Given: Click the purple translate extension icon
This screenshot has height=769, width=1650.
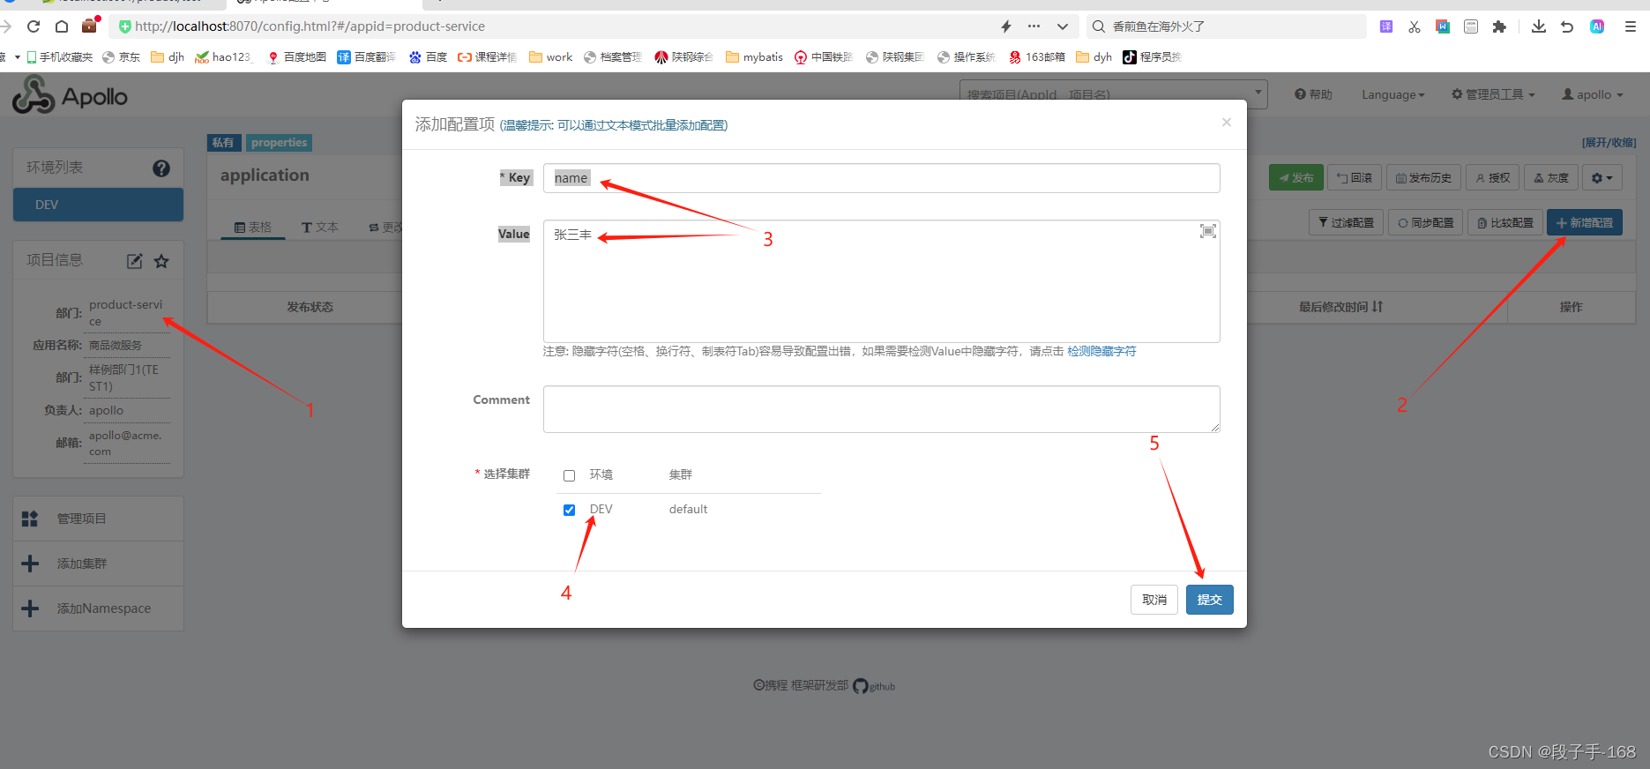Looking at the screenshot, I should pyautogui.click(x=1386, y=26).
